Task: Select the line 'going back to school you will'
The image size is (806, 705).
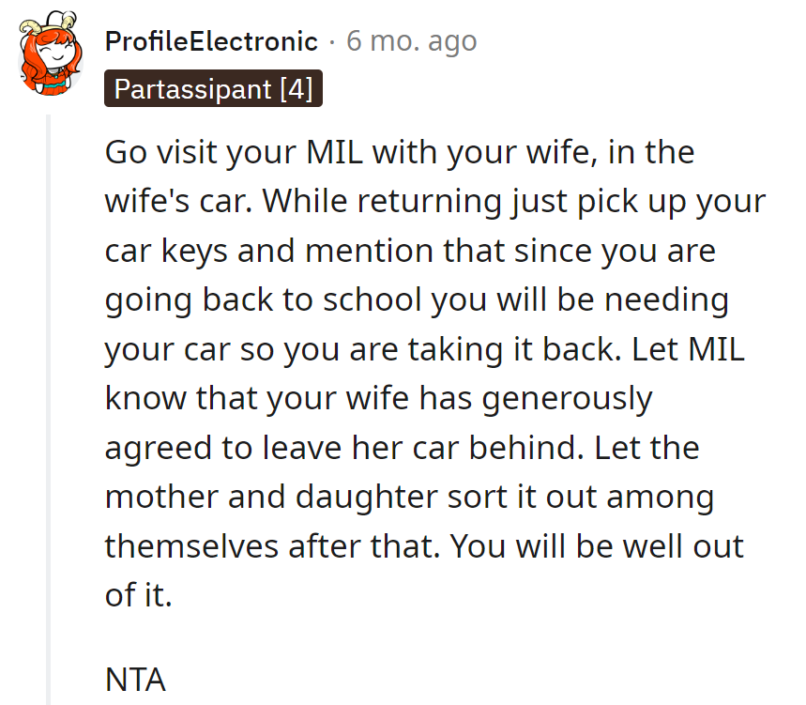Action: (x=417, y=300)
